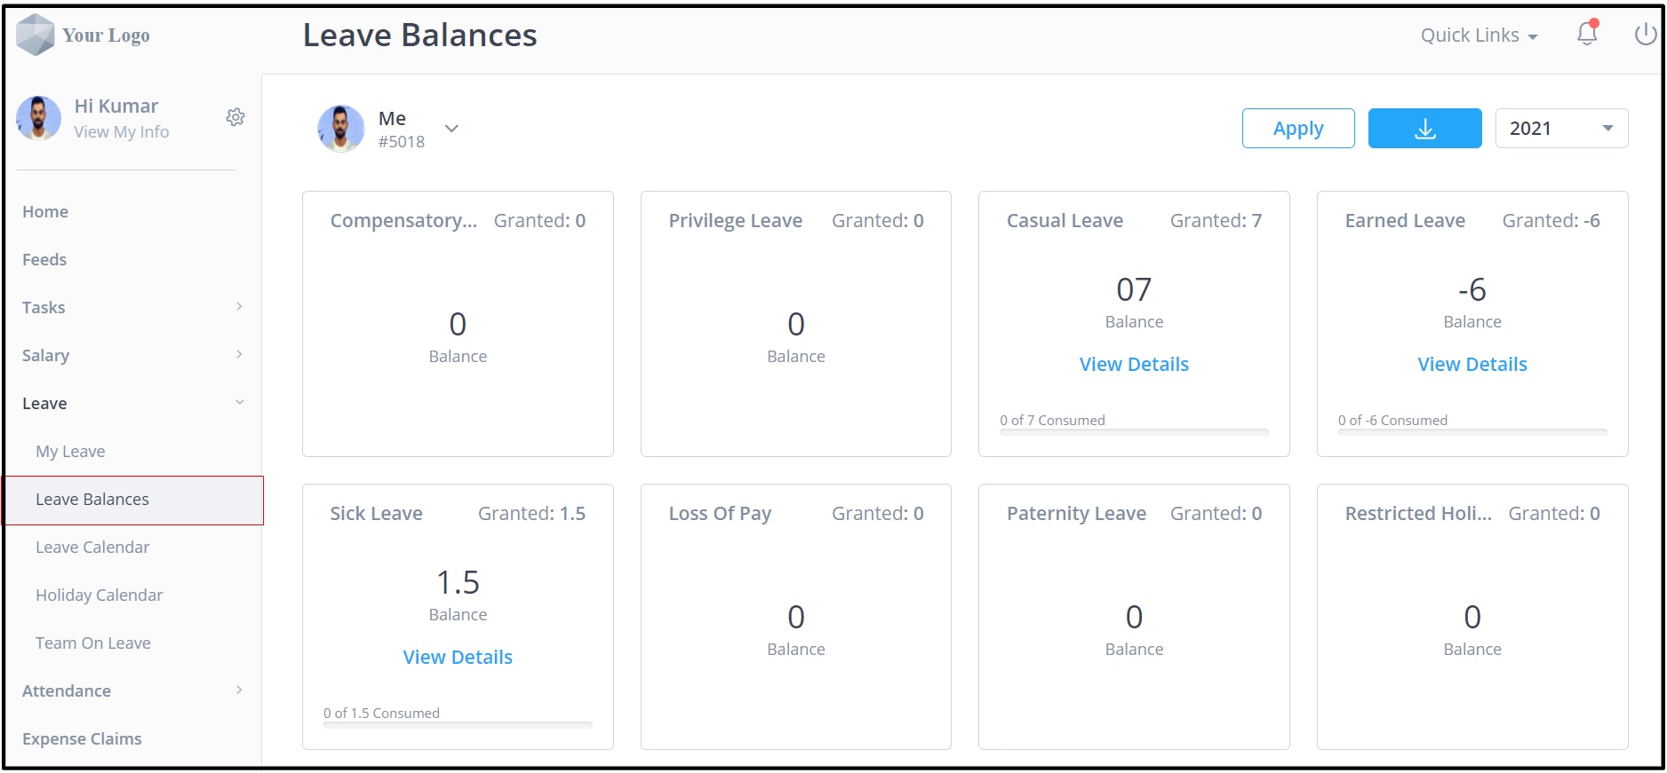
Task: Open the Leave Calendar menu item
Action: point(92,547)
